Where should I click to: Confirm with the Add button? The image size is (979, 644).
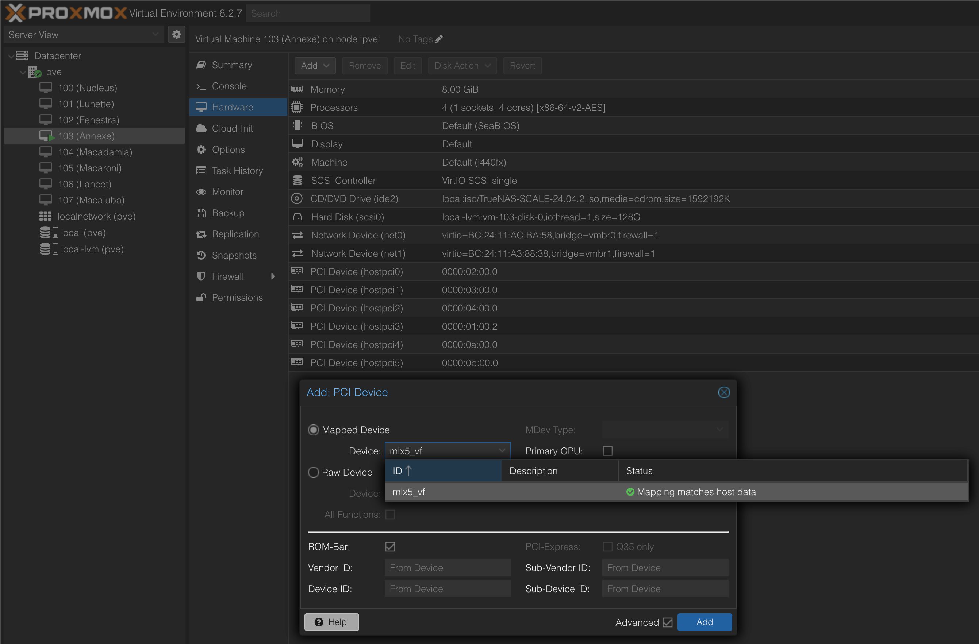coord(704,622)
